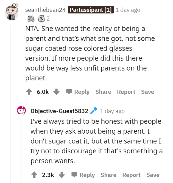Save seanthebean24's comment
Image resolution: width=173 pixels, height=183 pixels.
(147, 92)
